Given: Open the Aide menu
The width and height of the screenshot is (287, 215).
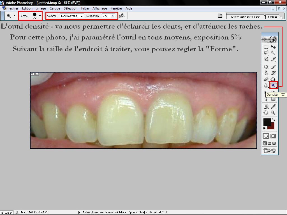Looking at the screenshot, I should [129, 8].
